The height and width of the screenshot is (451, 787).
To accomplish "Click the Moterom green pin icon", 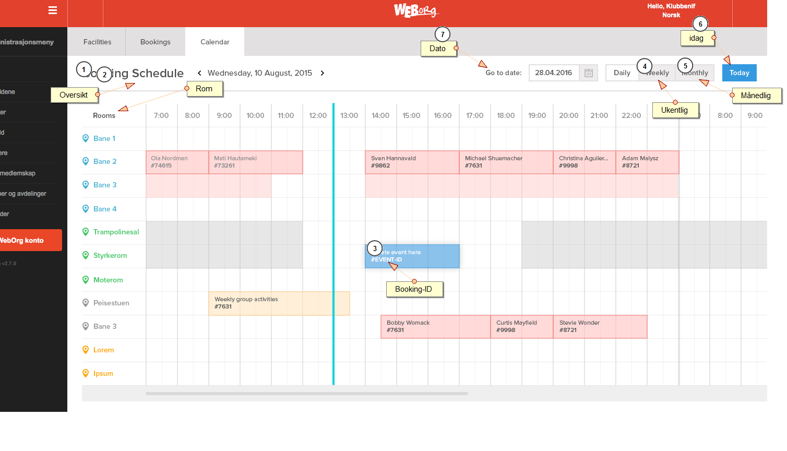I will pos(86,280).
